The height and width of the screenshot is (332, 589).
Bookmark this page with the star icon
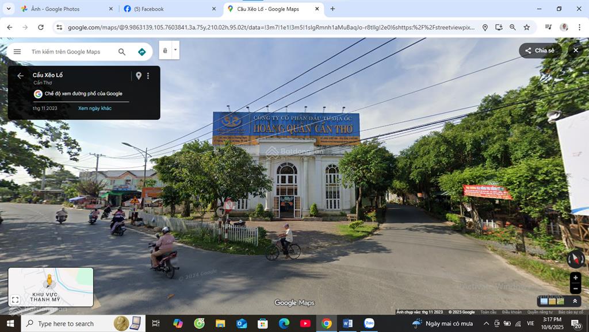(x=527, y=27)
